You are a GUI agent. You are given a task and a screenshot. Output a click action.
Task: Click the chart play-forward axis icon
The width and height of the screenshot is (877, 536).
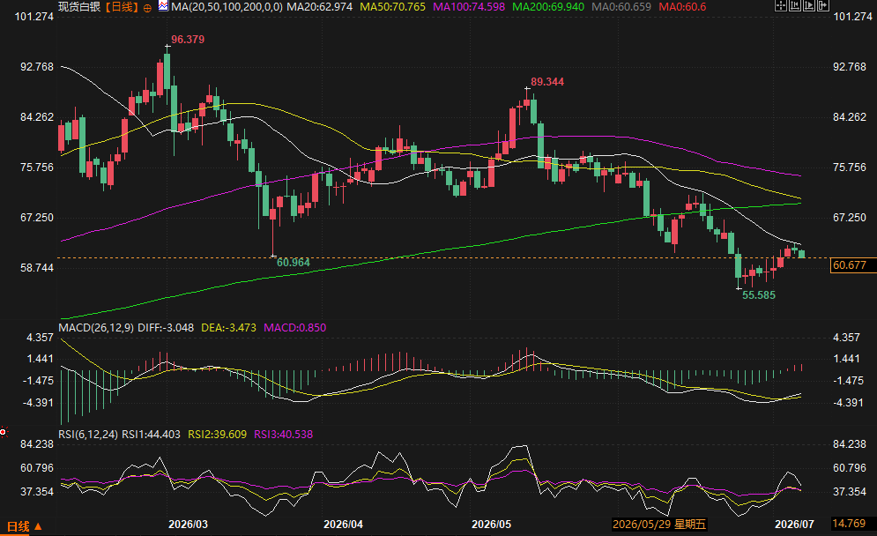pyautogui.click(x=809, y=5)
